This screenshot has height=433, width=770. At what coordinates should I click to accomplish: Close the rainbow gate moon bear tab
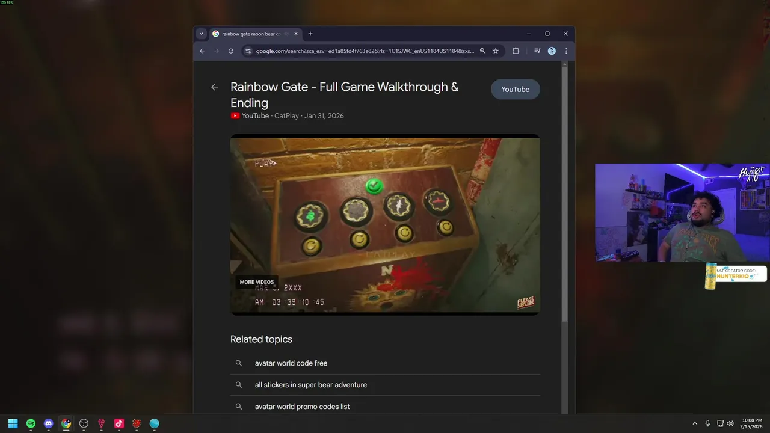(296, 34)
